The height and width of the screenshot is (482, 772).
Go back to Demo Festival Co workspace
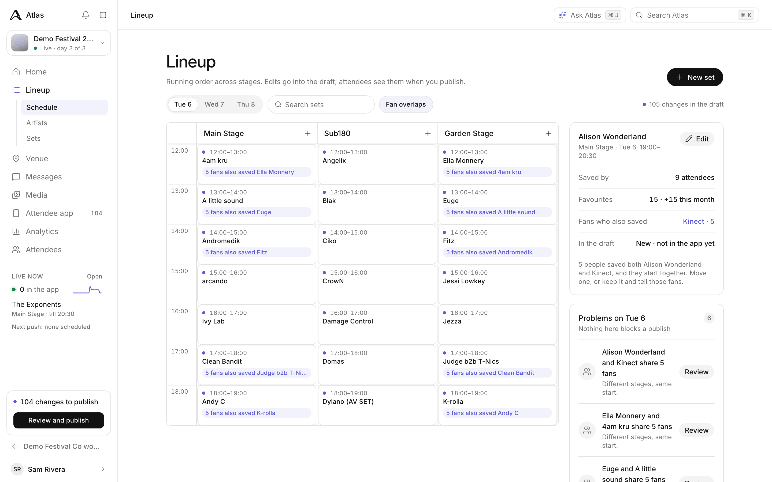point(59,446)
